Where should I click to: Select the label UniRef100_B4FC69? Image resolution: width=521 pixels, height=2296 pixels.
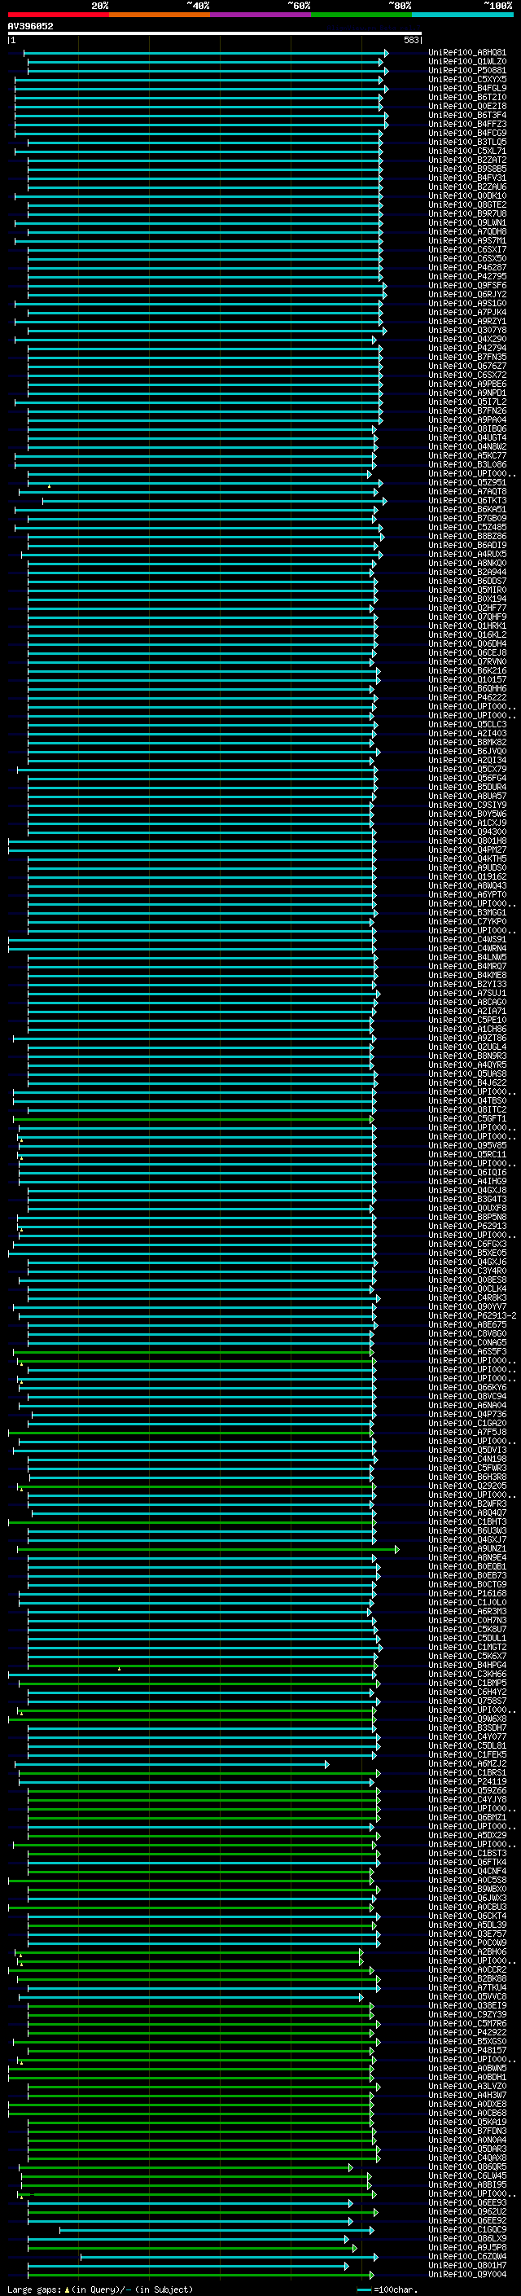pyautogui.click(x=467, y=133)
